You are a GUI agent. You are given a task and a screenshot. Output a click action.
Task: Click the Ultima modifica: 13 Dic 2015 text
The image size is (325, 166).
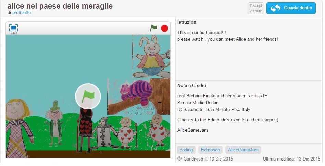point(292,159)
